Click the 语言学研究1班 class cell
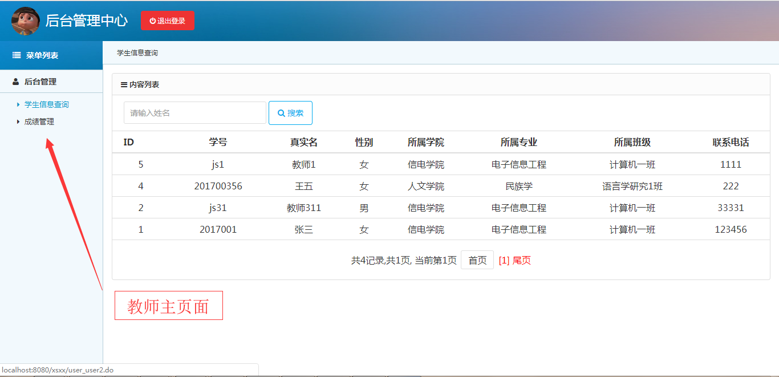The height and width of the screenshot is (377, 779). coord(632,186)
